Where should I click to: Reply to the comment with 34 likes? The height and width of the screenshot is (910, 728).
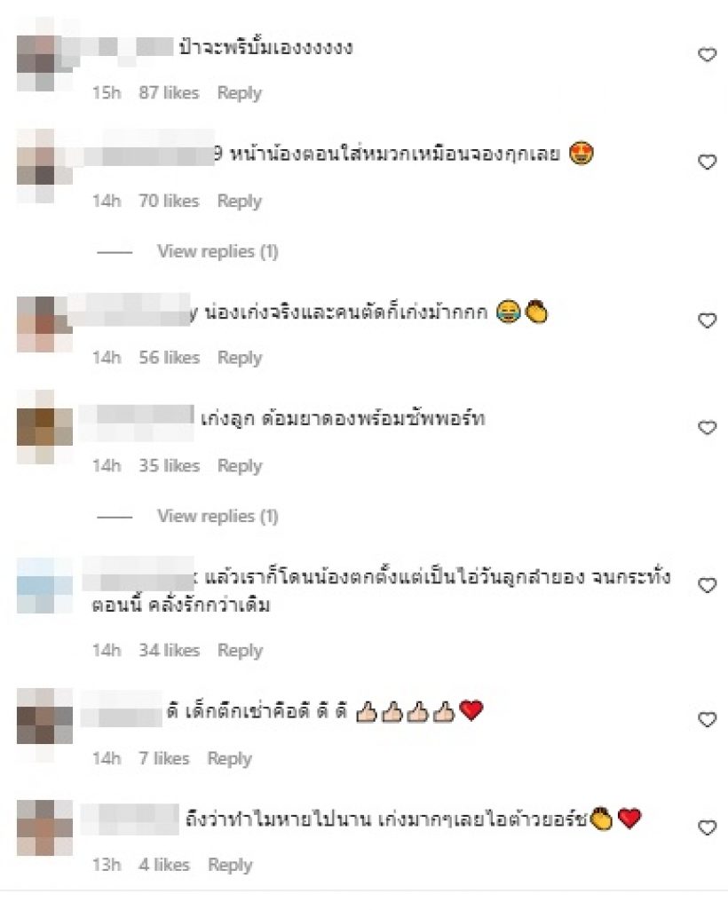[x=240, y=650]
